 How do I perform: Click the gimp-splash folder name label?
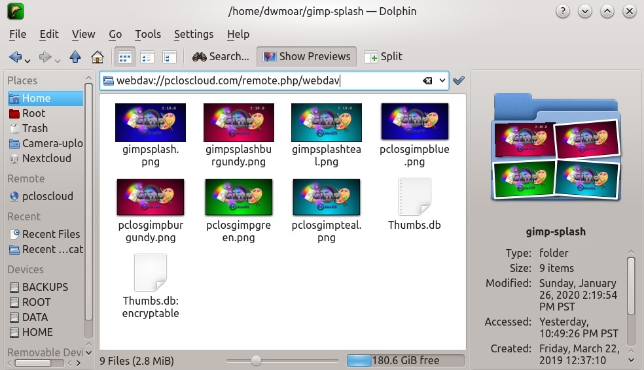click(x=556, y=232)
